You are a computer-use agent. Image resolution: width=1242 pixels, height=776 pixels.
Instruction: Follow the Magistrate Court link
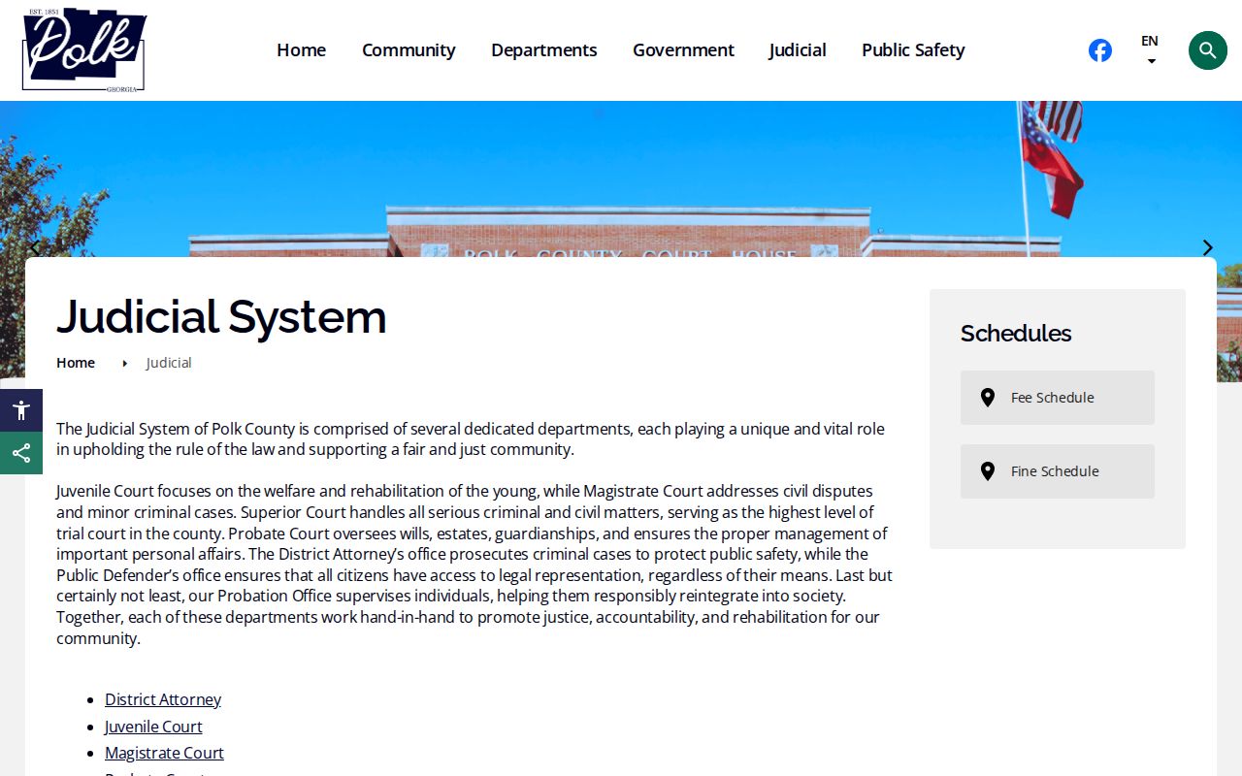coord(164,753)
